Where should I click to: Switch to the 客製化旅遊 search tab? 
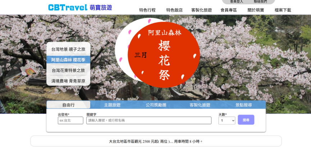(200, 105)
